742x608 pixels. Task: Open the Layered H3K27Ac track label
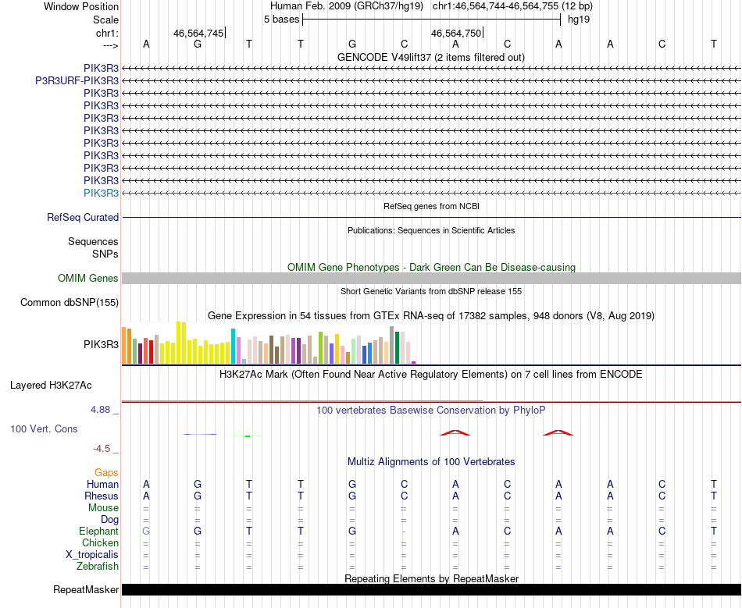(x=51, y=386)
